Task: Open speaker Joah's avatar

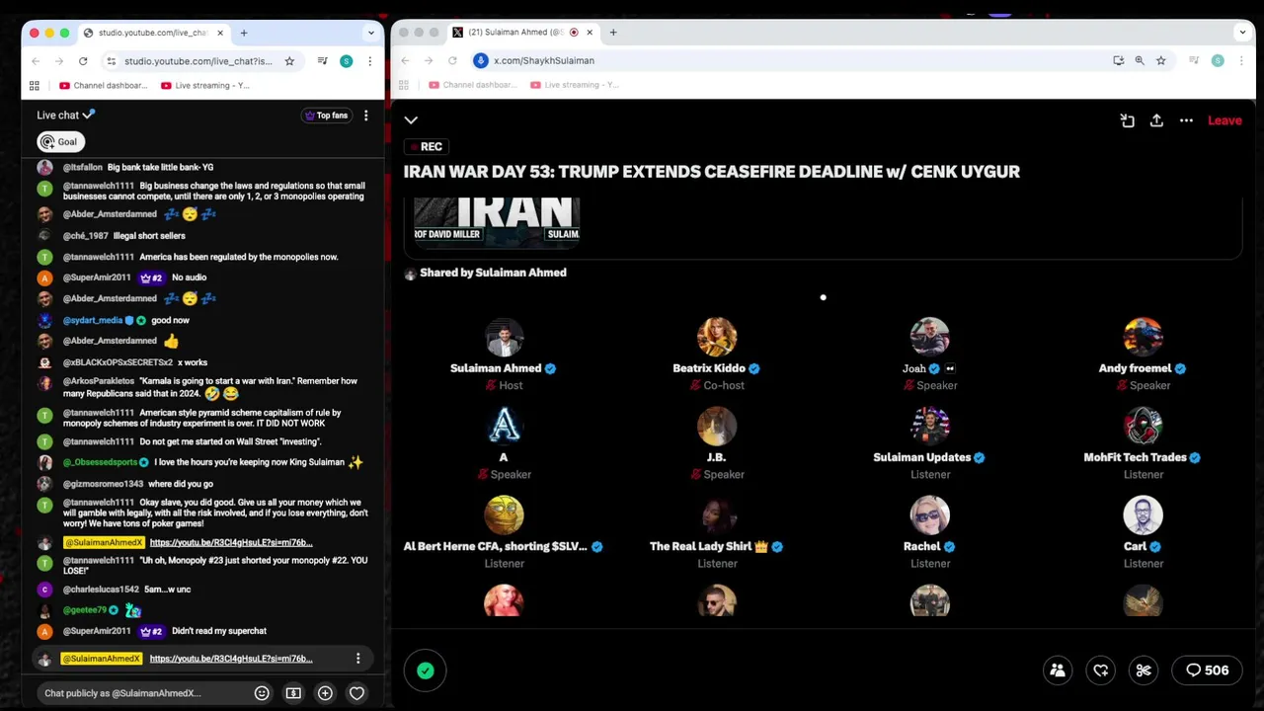Action: click(x=930, y=337)
